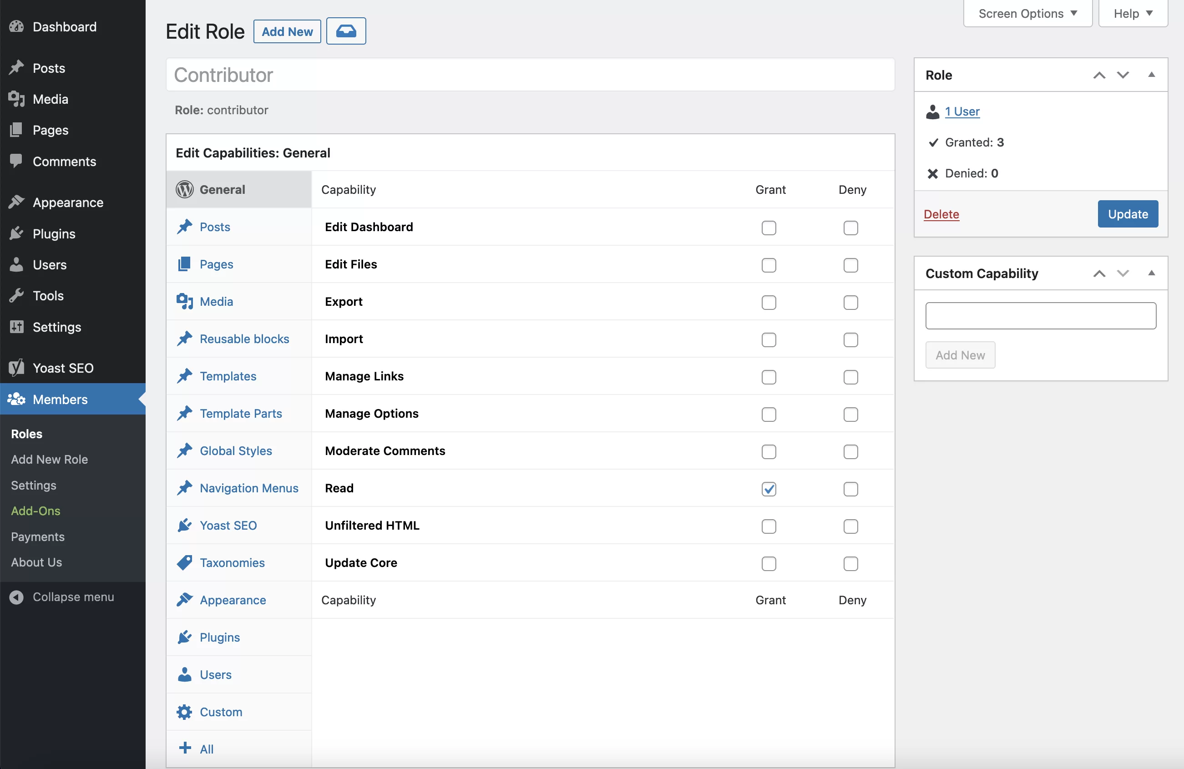The image size is (1184, 769).
Task: Deny the Moderate Comments capability
Action: pos(851,452)
